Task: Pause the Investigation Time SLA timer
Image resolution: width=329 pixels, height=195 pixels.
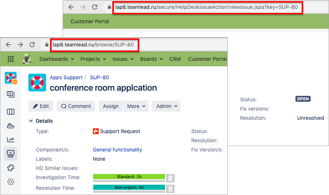Action: point(170,178)
